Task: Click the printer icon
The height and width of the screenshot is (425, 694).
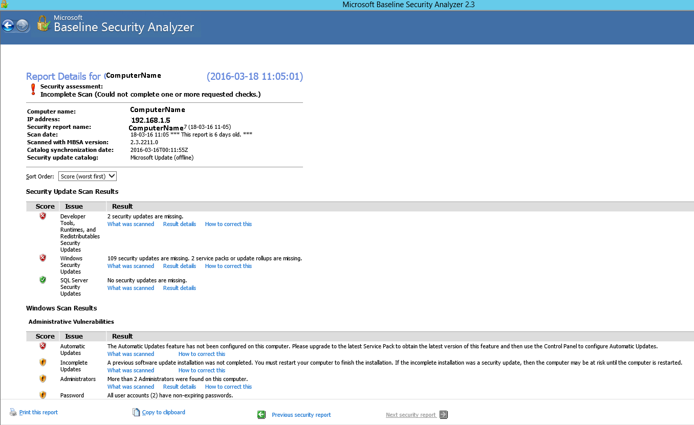Action: [x=13, y=412]
